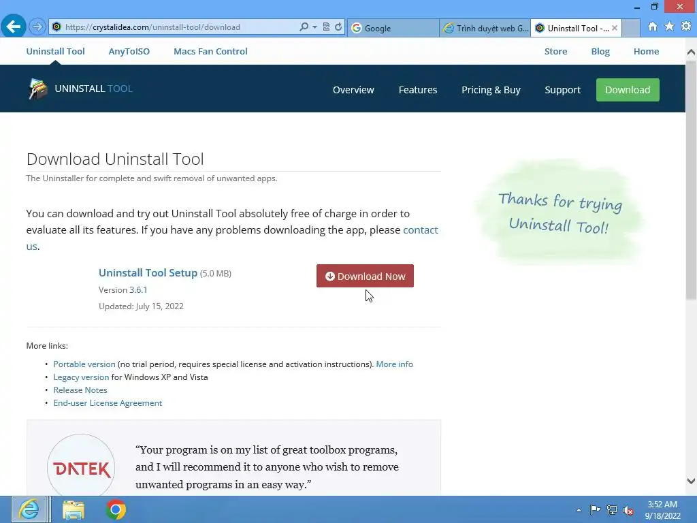Show hidden tray icons arrow
This screenshot has width=697, height=523.
579,510
